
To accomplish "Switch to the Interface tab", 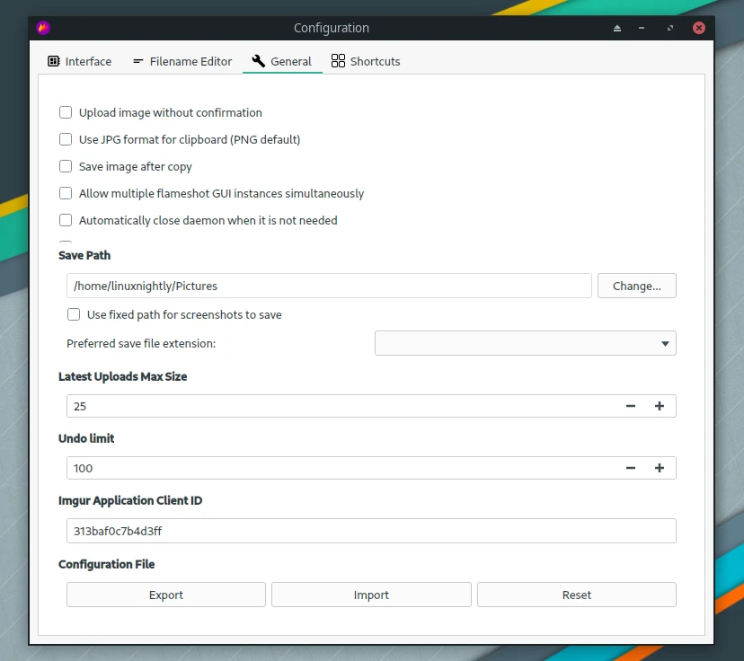I will [80, 61].
